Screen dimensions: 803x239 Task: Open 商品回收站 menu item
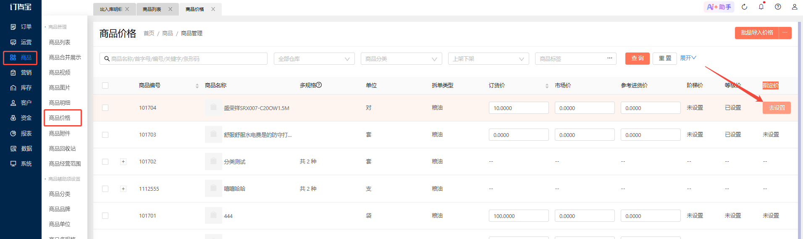pos(62,149)
